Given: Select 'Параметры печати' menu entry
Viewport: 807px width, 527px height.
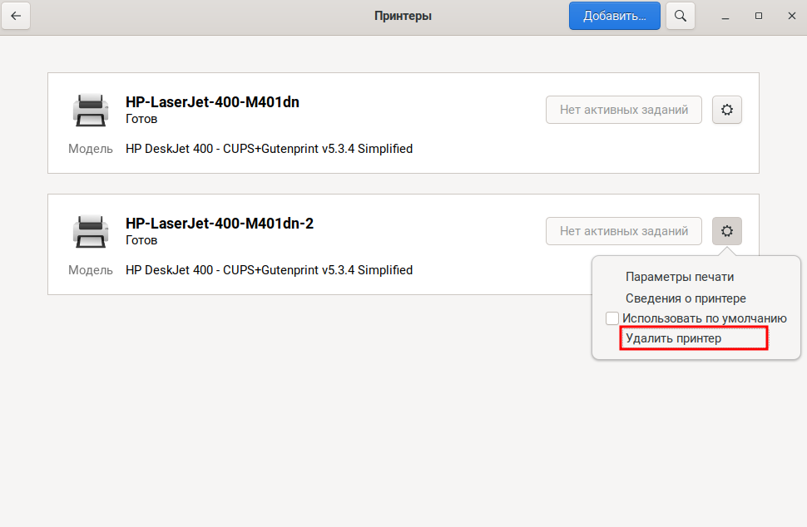Looking at the screenshot, I should 680,277.
